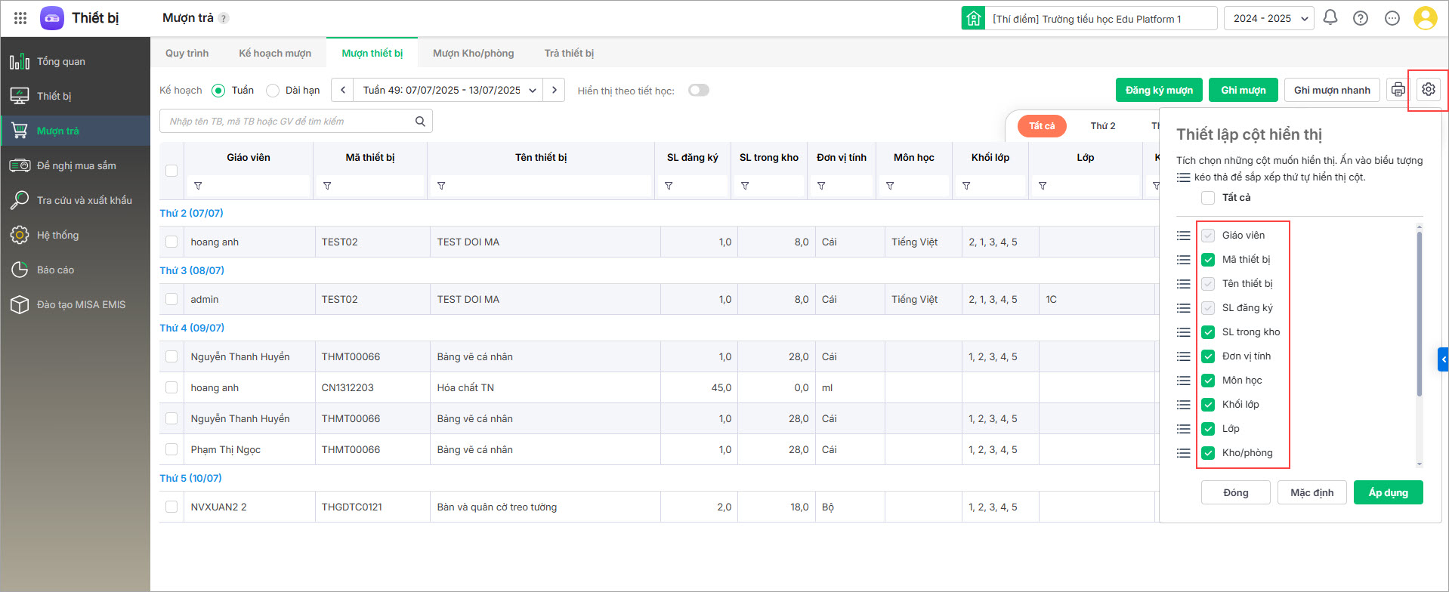Select the 'Dài hạn' radio button
This screenshot has height=592, width=1449.
pos(273,91)
